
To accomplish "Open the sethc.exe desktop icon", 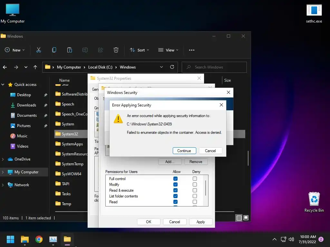I will (314, 14).
